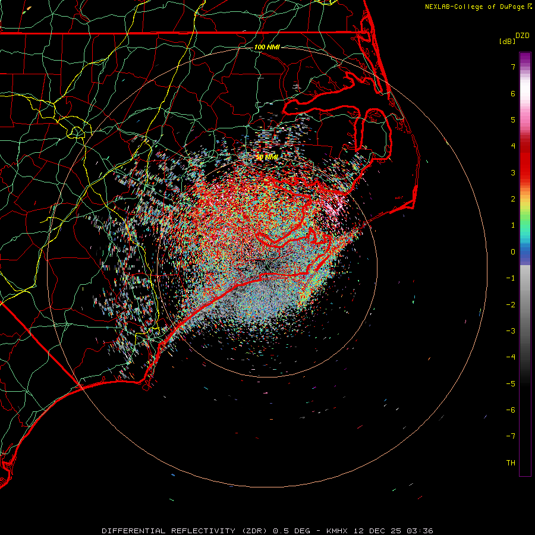This screenshot has width=535, height=535.
Task: Click the 3 value on the color scale
Action: (513, 172)
